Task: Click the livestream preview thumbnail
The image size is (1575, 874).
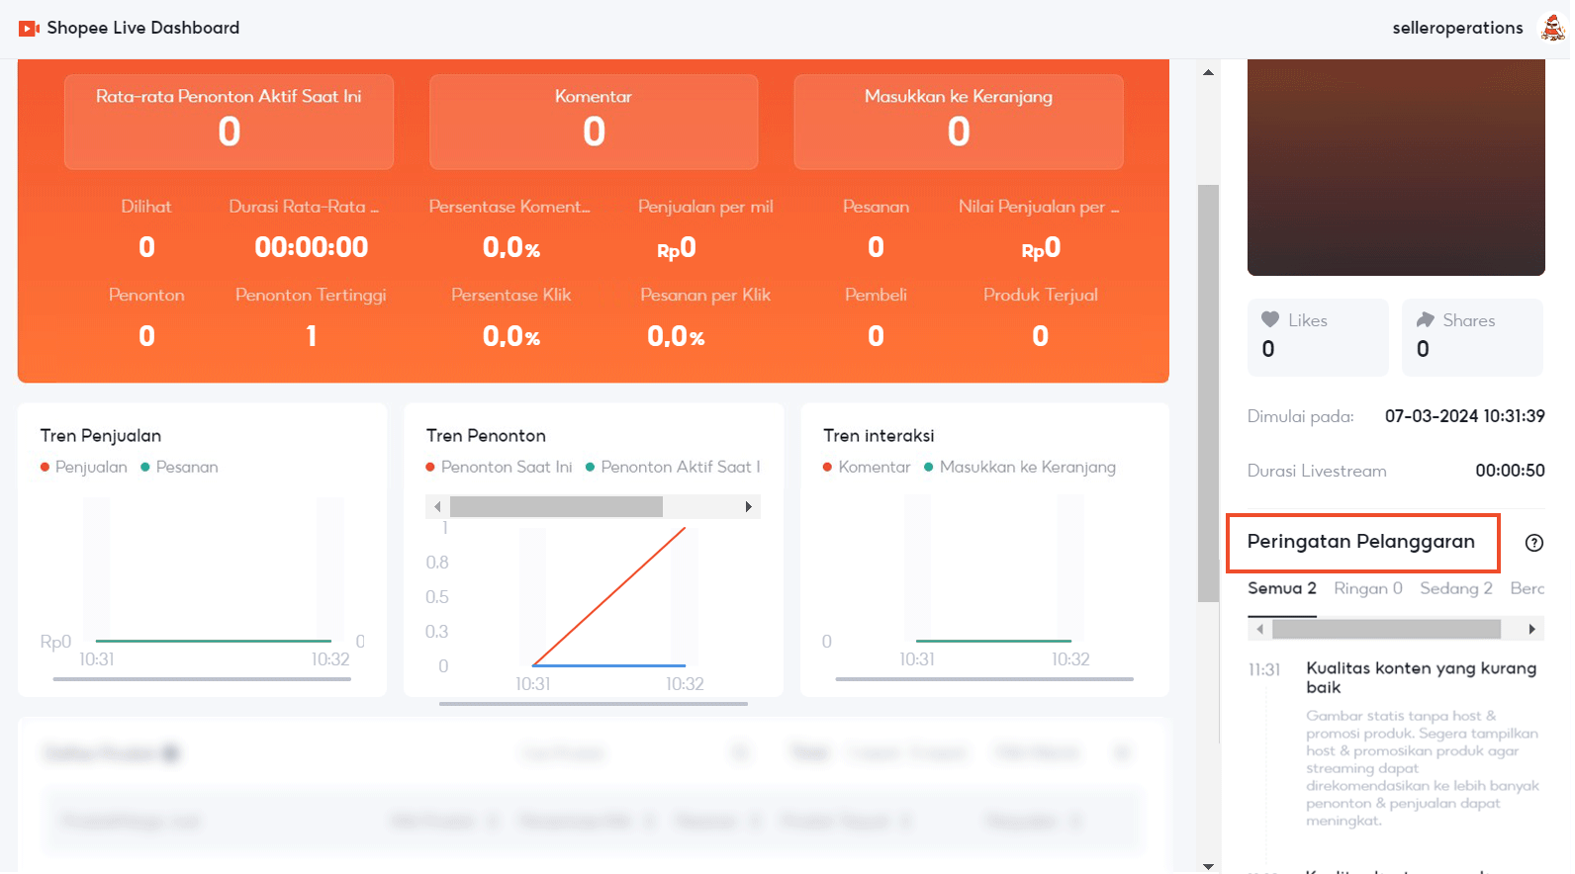Action: pyautogui.click(x=1396, y=167)
